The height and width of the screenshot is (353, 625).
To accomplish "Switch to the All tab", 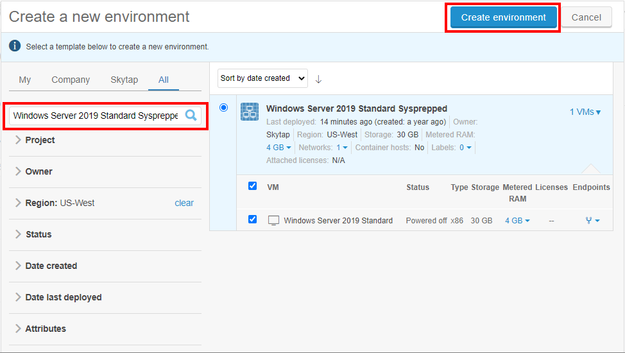I will pos(164,80).
